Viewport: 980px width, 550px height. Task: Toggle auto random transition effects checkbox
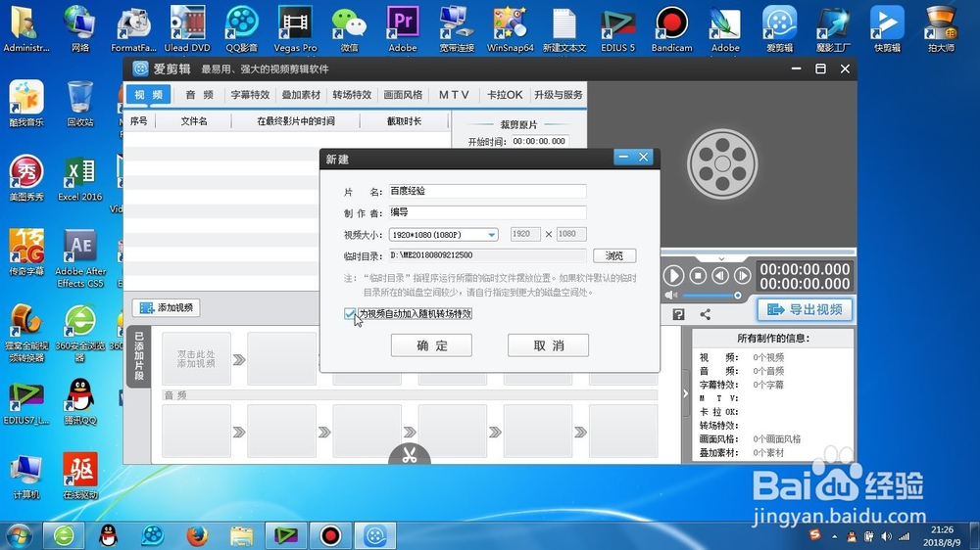click(350, 313)
